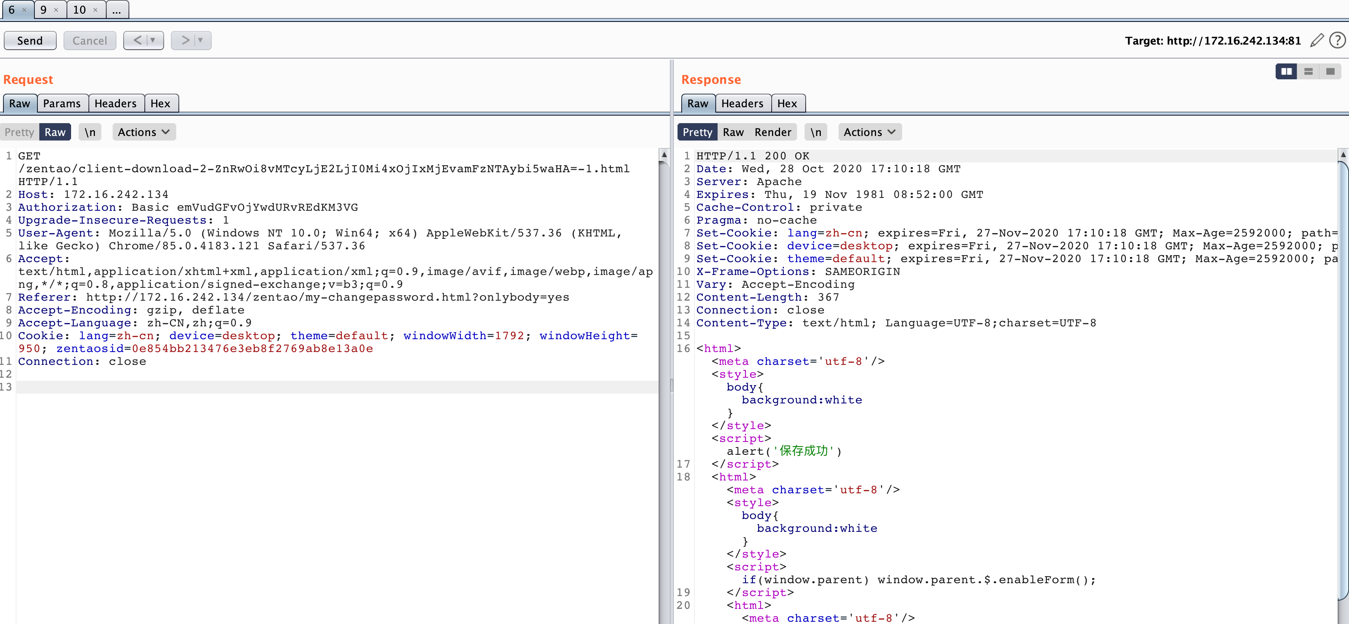Screen dimensions: 1349x624
Task: Go forward to the next request with the arrow
Action: coord(185,40)
